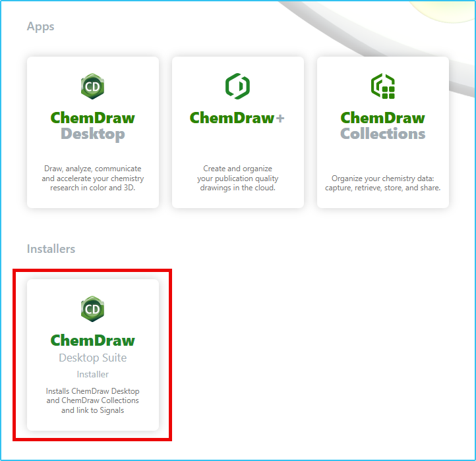Click 'Create and organize' cloud drawings description

(x=237, y=178)
